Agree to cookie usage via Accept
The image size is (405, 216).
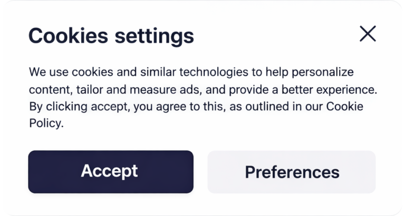click(111, 172)
